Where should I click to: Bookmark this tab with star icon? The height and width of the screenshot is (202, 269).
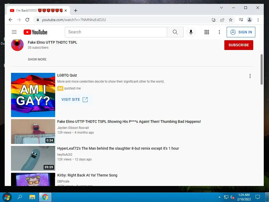[231, 20]
